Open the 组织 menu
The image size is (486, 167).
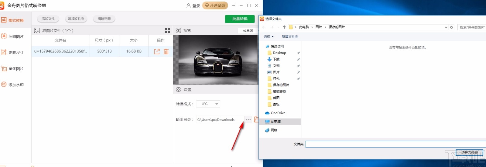click(269, 37)
